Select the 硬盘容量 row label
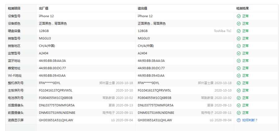This screenshot has height=131, width=279. pyautogui.click(x=14, y=31)
